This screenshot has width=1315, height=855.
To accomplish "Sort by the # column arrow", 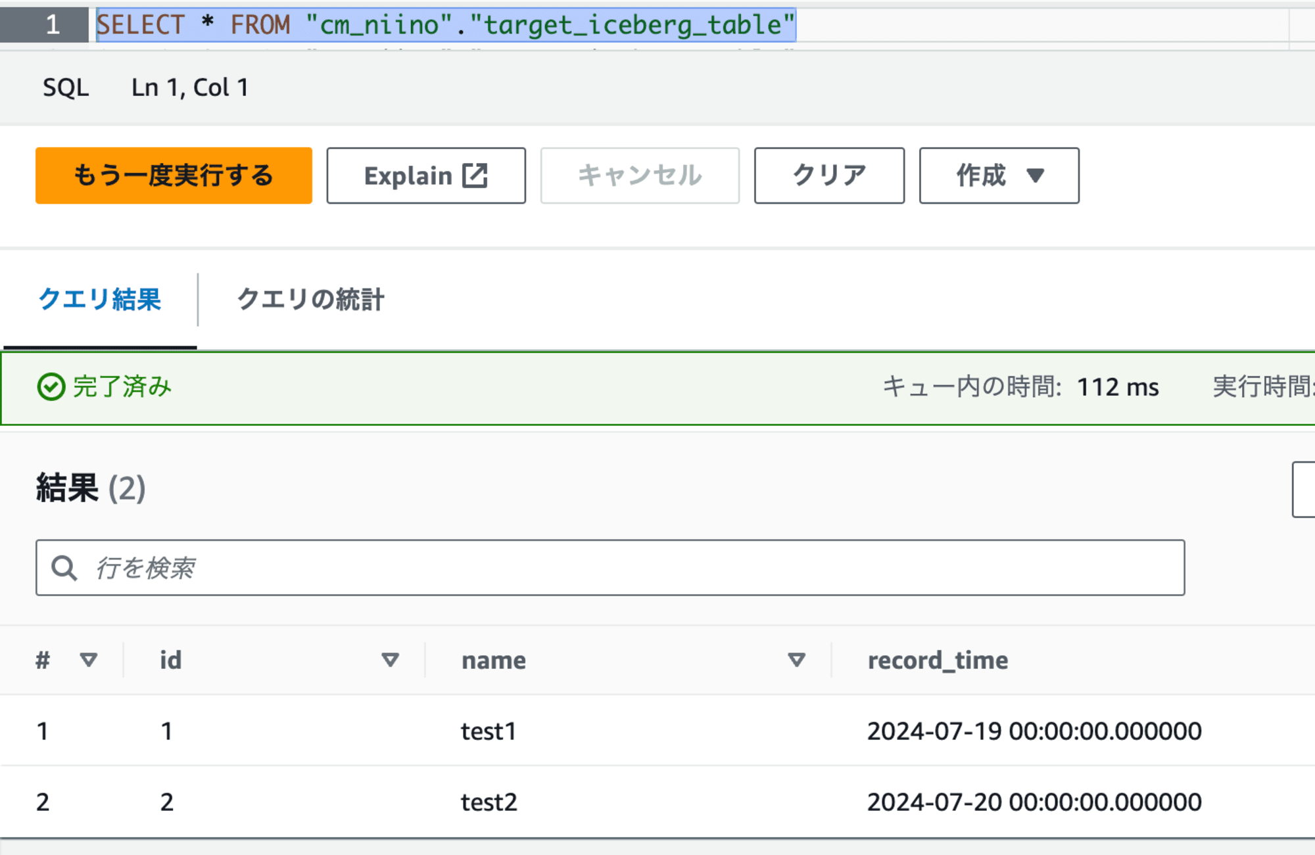I will click(89, 659).
